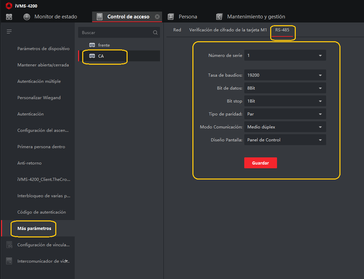
Task: Click the Configuración de vinculación icon
Action: [x=9, y=245]
